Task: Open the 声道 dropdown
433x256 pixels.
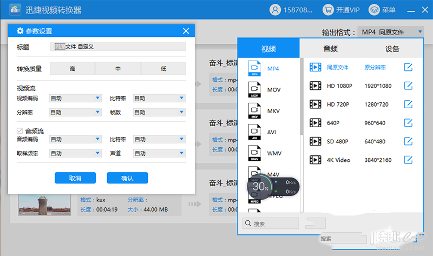Action: 159,153
